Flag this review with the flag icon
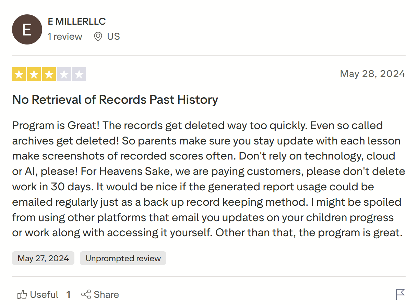Screen dimensions: 419x305 400,294
